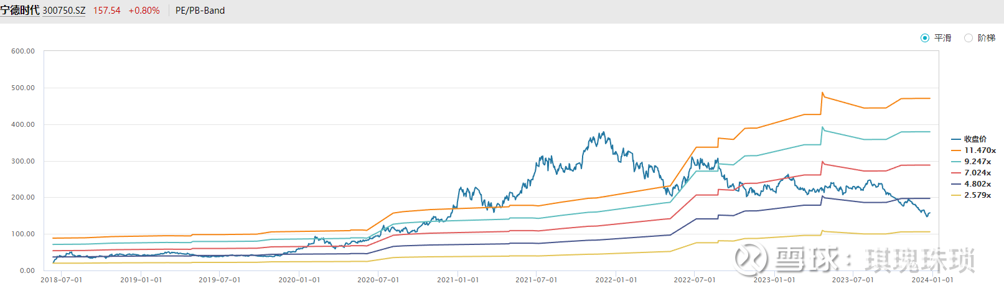
Task: Click the 2018-07-01 x-axis date
Action: click(x=61, y=280)
